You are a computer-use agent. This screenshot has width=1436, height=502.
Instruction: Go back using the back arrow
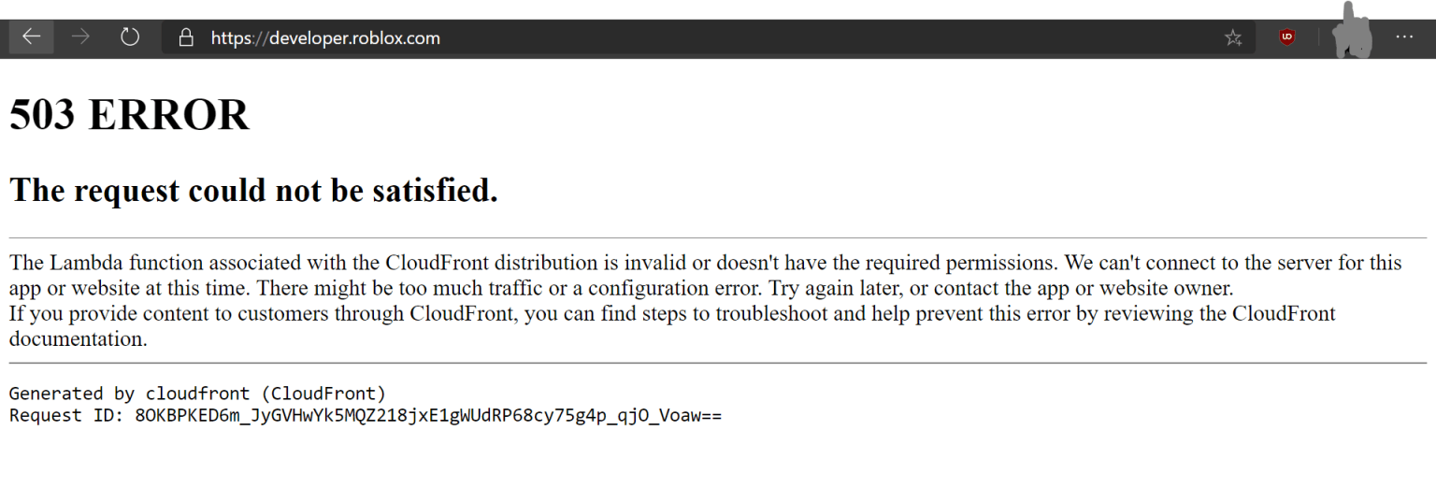(x=31, y=37)
